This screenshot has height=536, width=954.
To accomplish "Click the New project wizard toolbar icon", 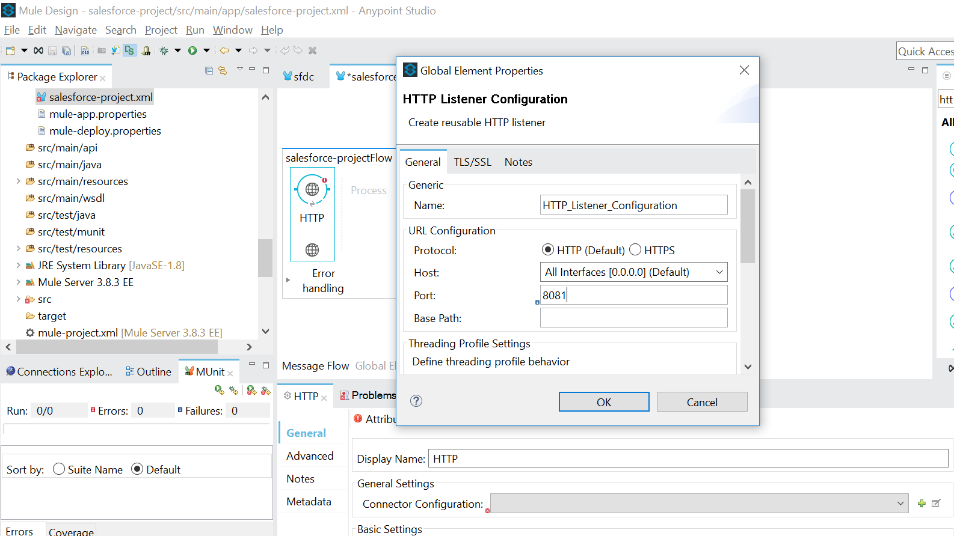I will tap(10, 50).
